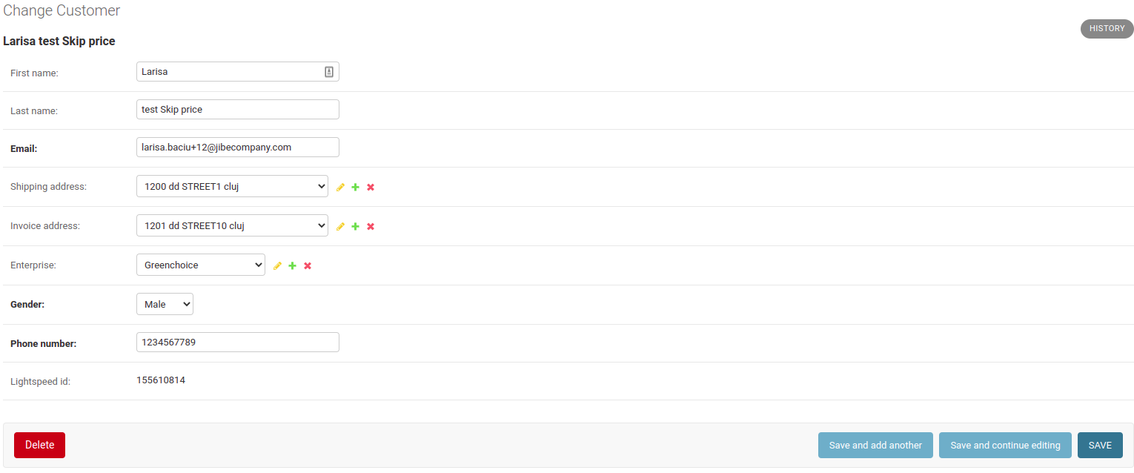Image resolution: width=1134 pixels, height=473 pixels.
Task: View the customer HISTORY
Action: point(1107,29)
